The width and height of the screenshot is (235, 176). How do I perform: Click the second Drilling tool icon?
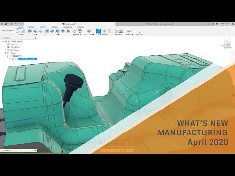tap(80, 31)
